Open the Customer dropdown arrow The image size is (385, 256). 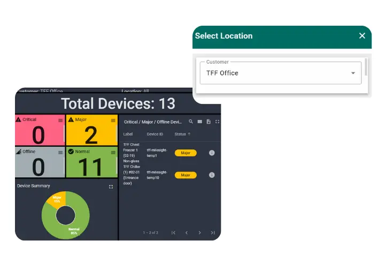[353, 73]
